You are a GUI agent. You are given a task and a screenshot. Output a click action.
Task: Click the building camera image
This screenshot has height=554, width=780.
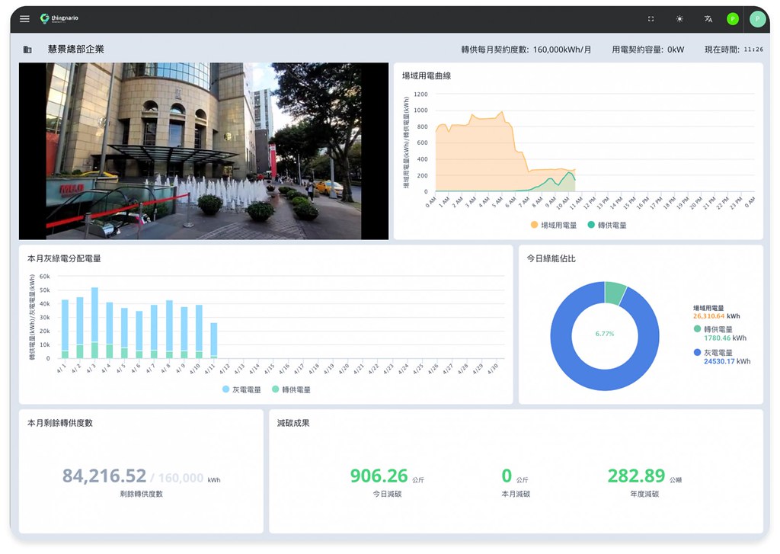coord(203,151)
